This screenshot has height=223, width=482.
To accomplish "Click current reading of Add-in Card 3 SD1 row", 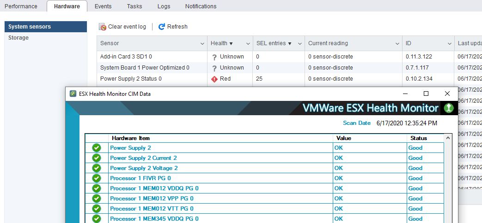I will pos(330,57).
